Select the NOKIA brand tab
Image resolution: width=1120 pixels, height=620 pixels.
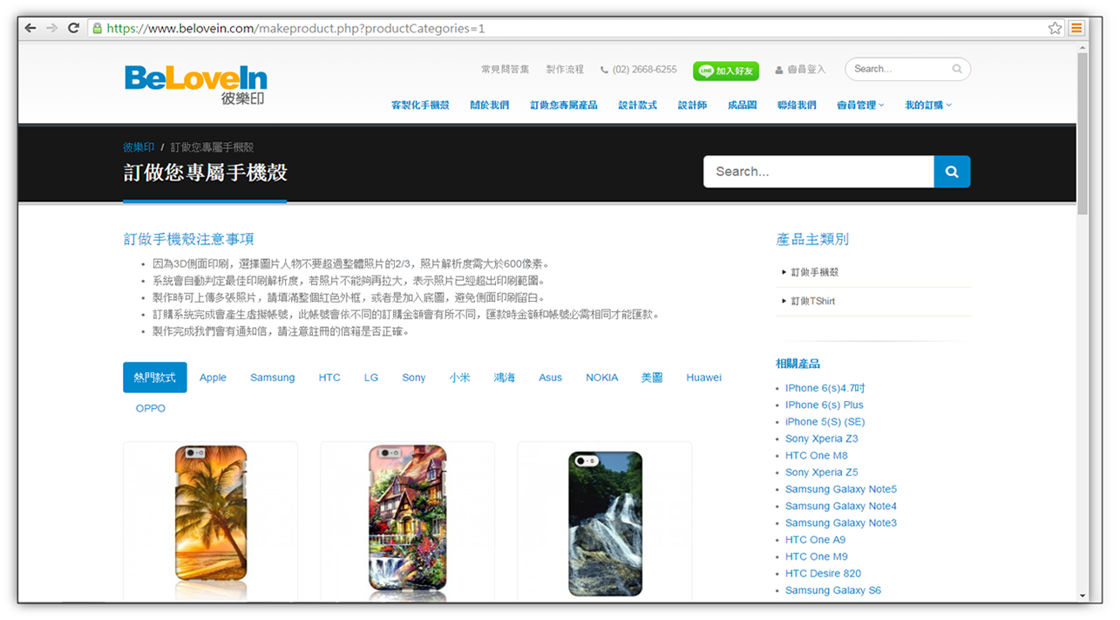(x=602, y=378)
